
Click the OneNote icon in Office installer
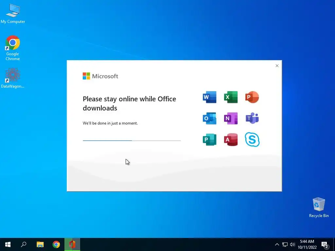231,118
